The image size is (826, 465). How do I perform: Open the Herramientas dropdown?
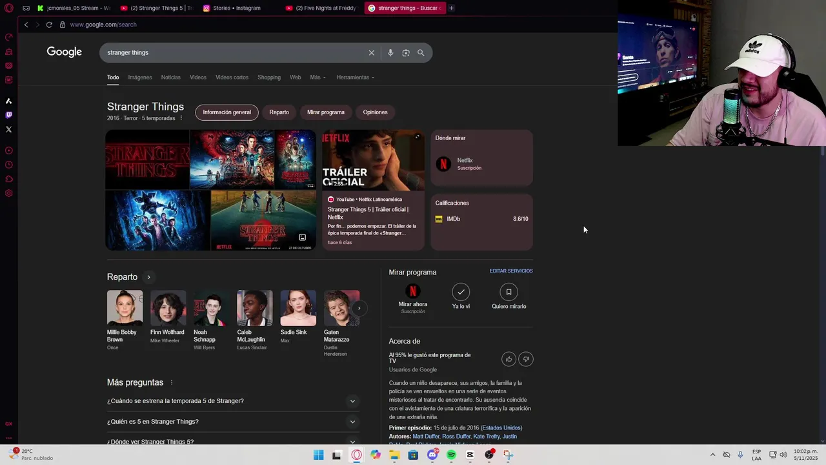pyautogui.click(x=355, y=77)
